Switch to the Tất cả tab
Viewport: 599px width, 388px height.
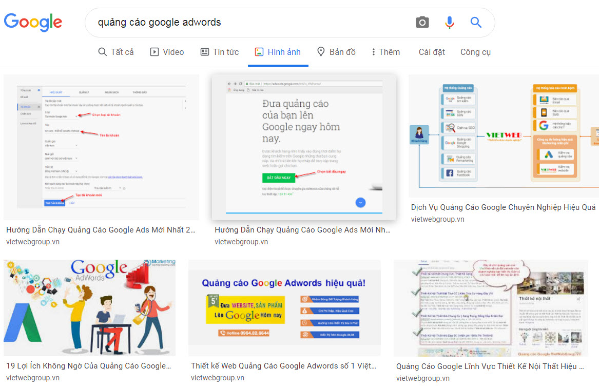point(116,52)
